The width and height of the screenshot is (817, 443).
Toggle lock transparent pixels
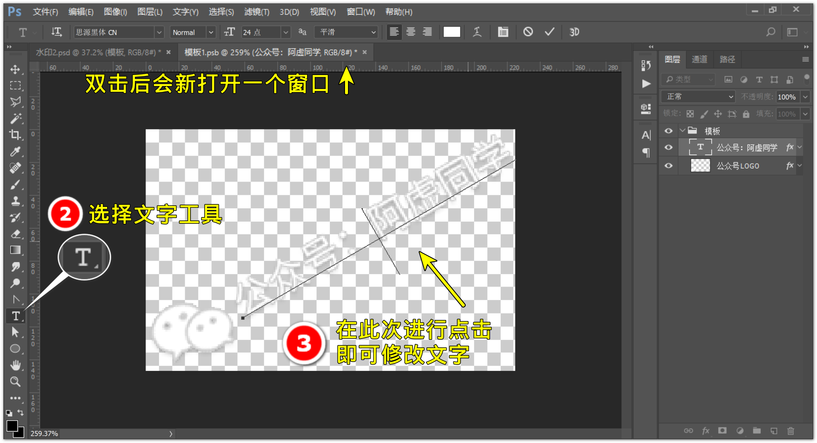(x=690, y=114)
